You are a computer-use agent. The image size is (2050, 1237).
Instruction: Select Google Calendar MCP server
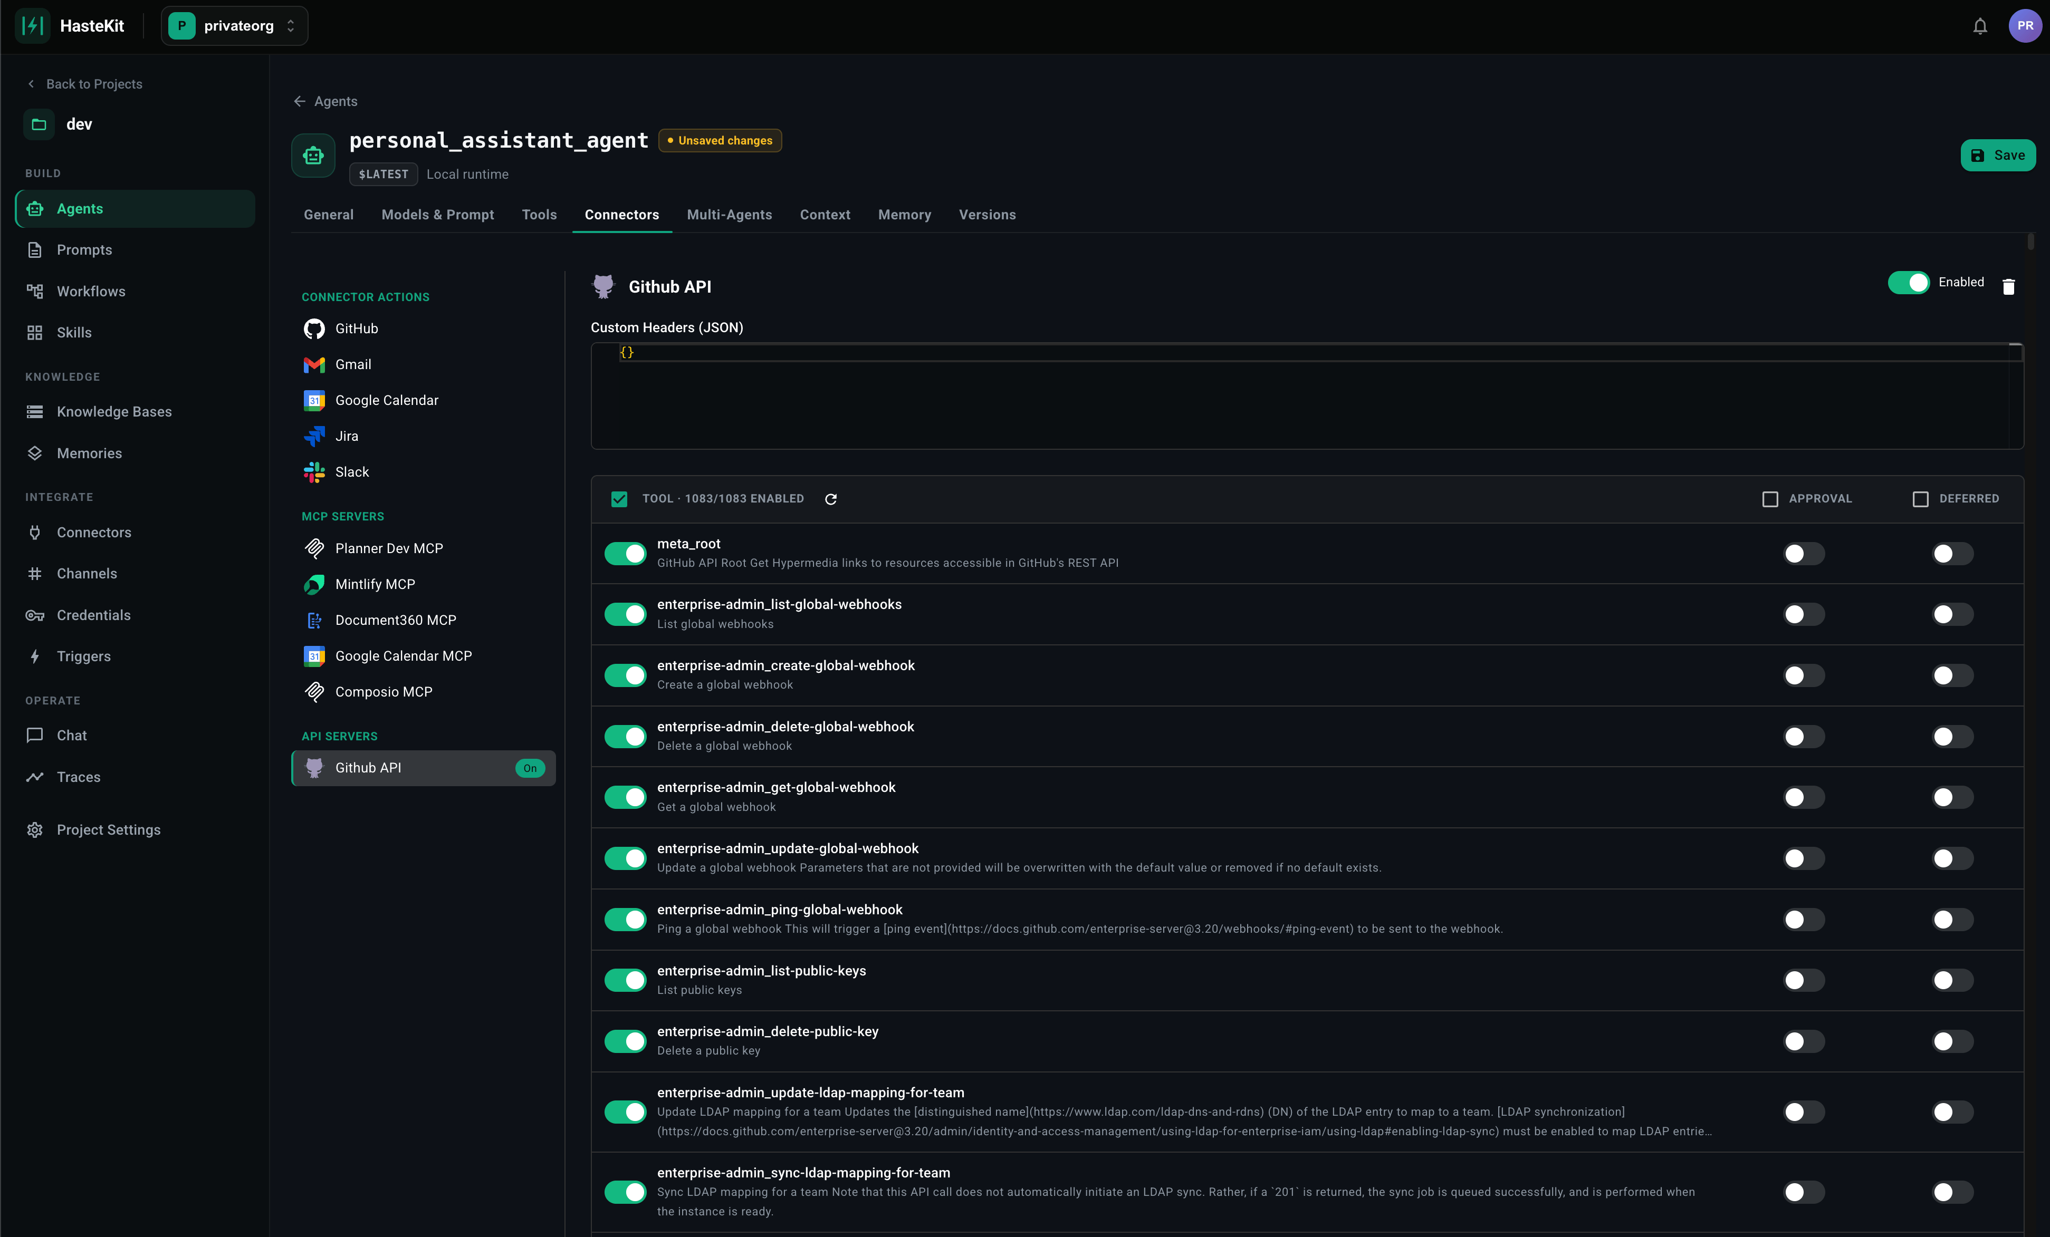pyautogui.click(x=424, y=656)
